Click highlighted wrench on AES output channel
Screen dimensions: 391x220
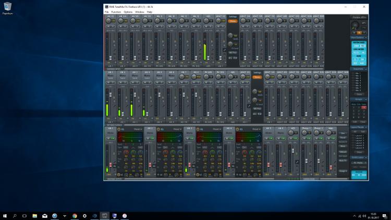click(x=297, y=162)
